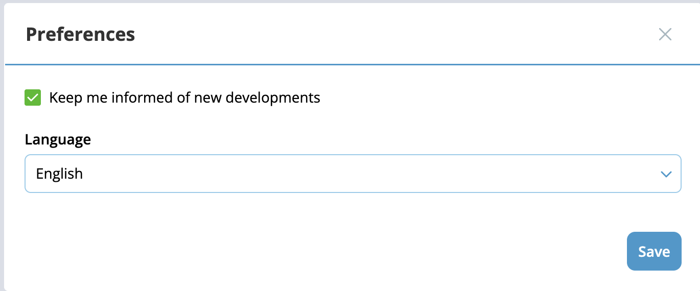Viewport: 700px width, 291px height.
Task: Click the white checkmark icon
Action: click(33, 98)
